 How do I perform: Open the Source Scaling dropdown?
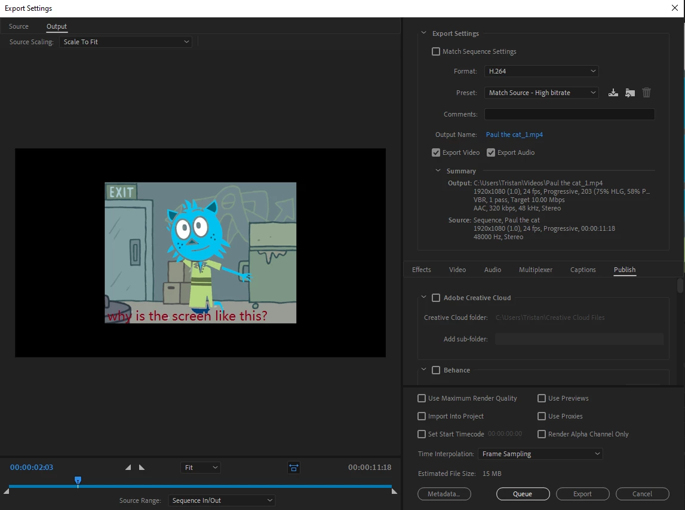click(125, 42)
